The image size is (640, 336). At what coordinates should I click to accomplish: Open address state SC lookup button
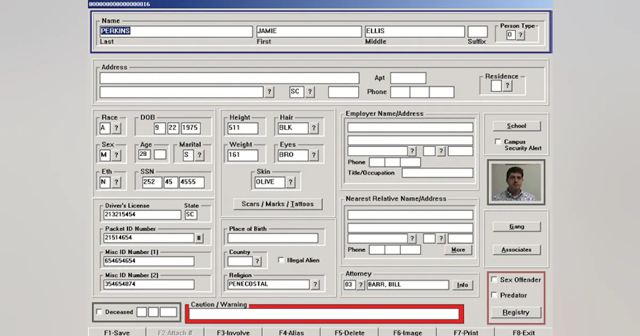pyautogui.click(x=310, y=92)
